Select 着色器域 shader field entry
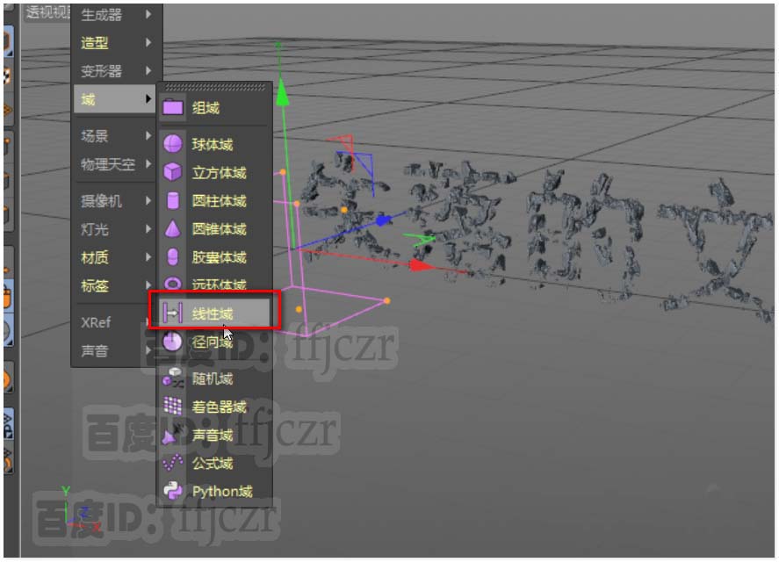 click(x=214, y=407)
